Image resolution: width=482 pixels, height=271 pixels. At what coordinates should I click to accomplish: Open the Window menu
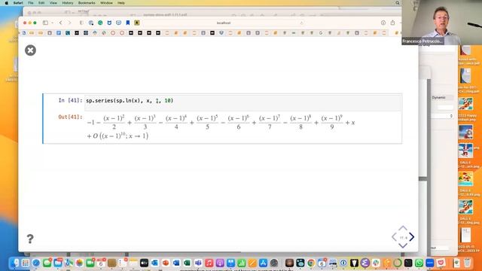[x=106, y=3]
